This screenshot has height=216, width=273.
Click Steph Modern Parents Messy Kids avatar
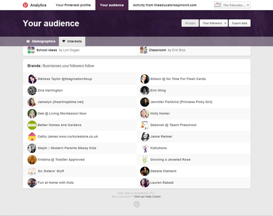32,148
